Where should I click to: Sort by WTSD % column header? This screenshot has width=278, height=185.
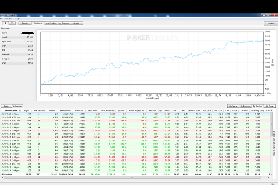coord(218,110)
